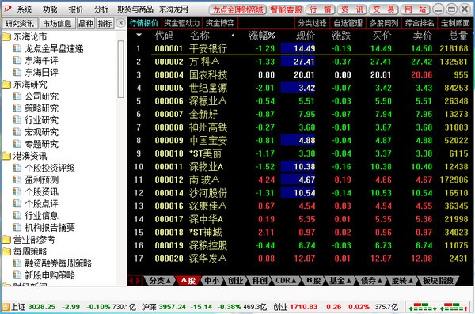The image size is (475, 314).
Task: Click document icon beside 龙点金早盘速递
Action: tap(17, 49)
